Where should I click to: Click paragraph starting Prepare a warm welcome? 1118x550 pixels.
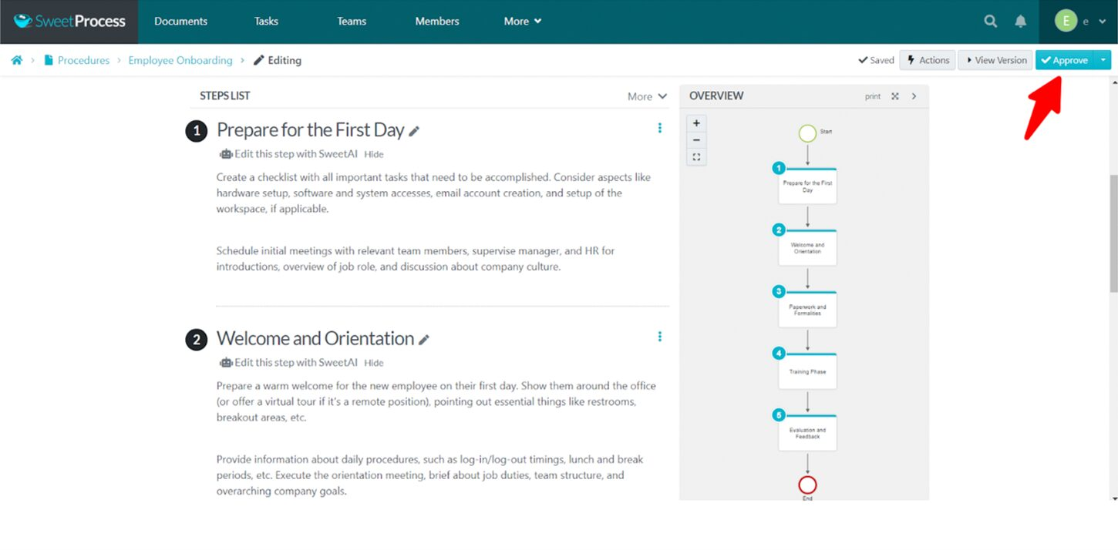[436, 401]
